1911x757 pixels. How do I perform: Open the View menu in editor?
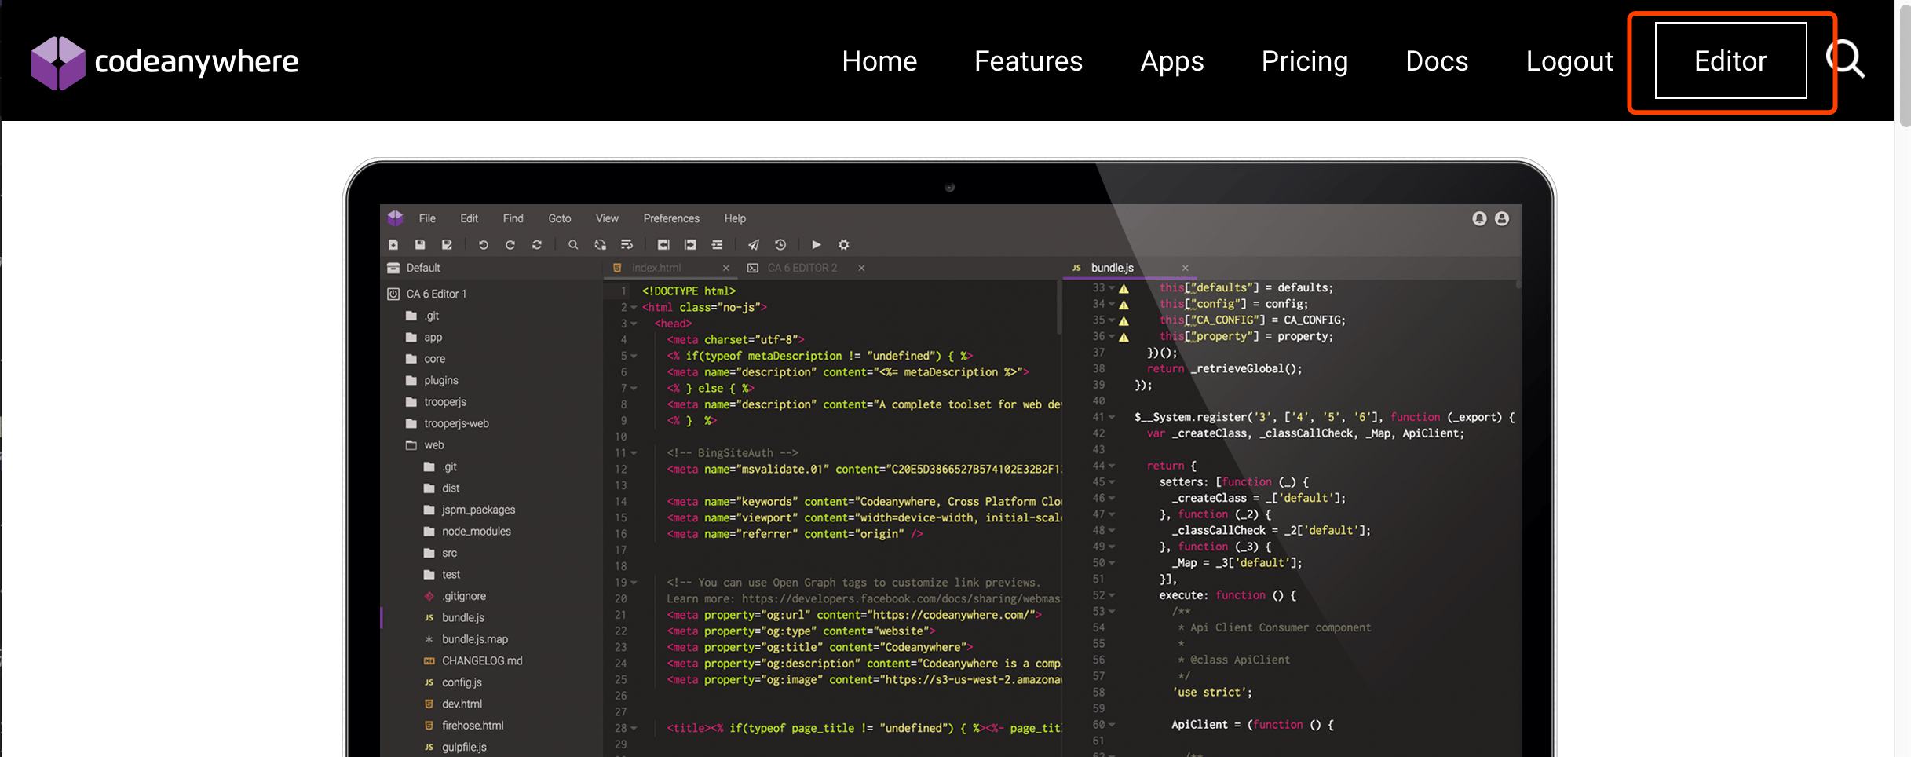pyautogui.click(x=607, y=218)
